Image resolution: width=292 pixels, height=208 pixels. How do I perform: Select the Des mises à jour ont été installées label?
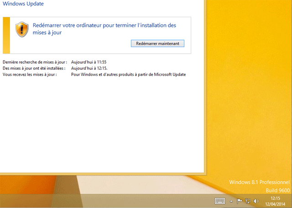click(x=34, y=68)
